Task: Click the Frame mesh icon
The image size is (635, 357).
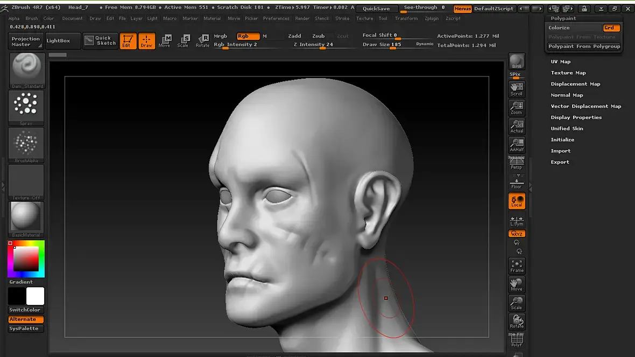Action: (x=517, y=266)
